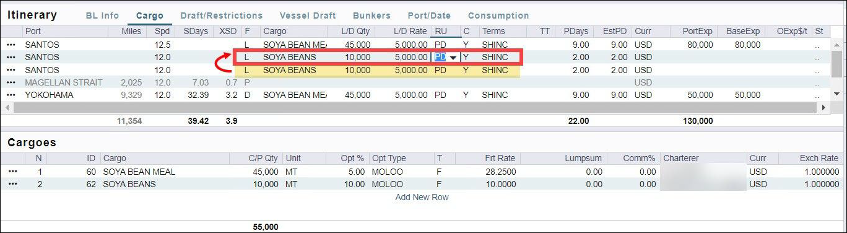Click right arrow of itinerary horizontal scrollbar
Image resolution: width=847 pixels, height=233 pixels.
point(823,107)
